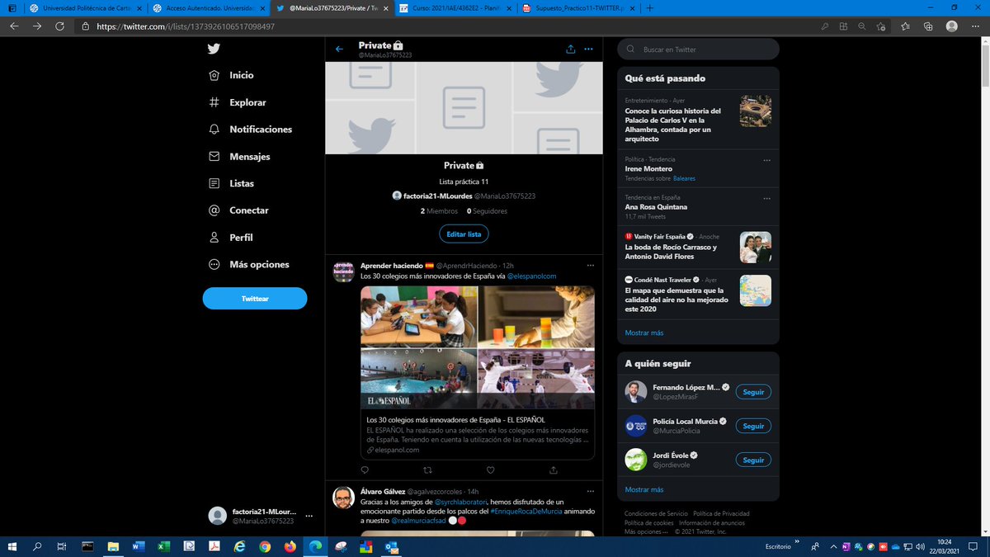990x557 pixels.
Task: Click the @elespanolcom mention link
Action: pyautogui.click(x=531, y=276)
